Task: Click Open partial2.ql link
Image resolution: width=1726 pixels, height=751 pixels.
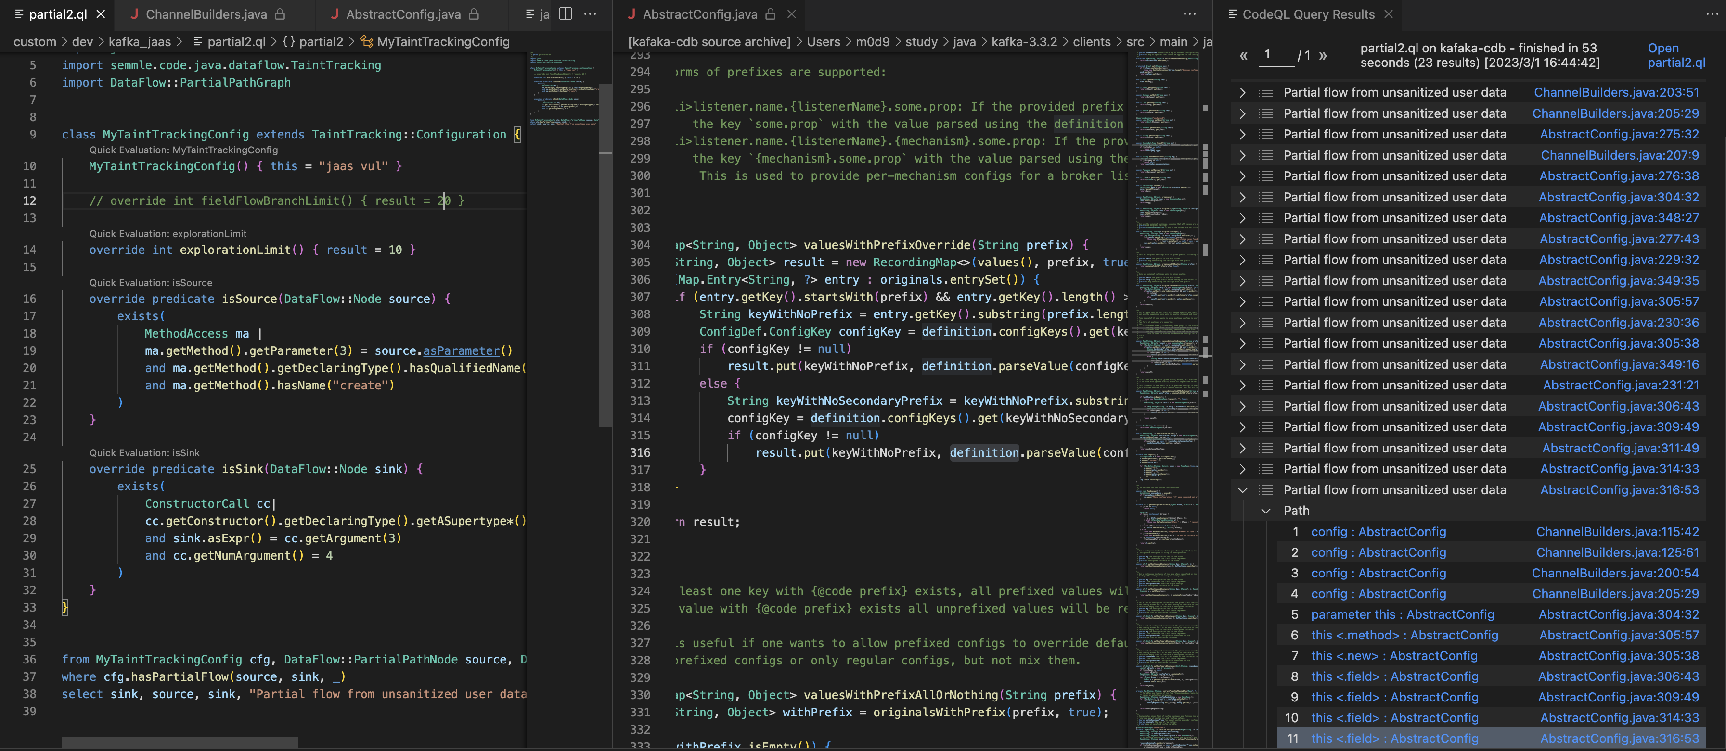Action: coord(1676,56)
